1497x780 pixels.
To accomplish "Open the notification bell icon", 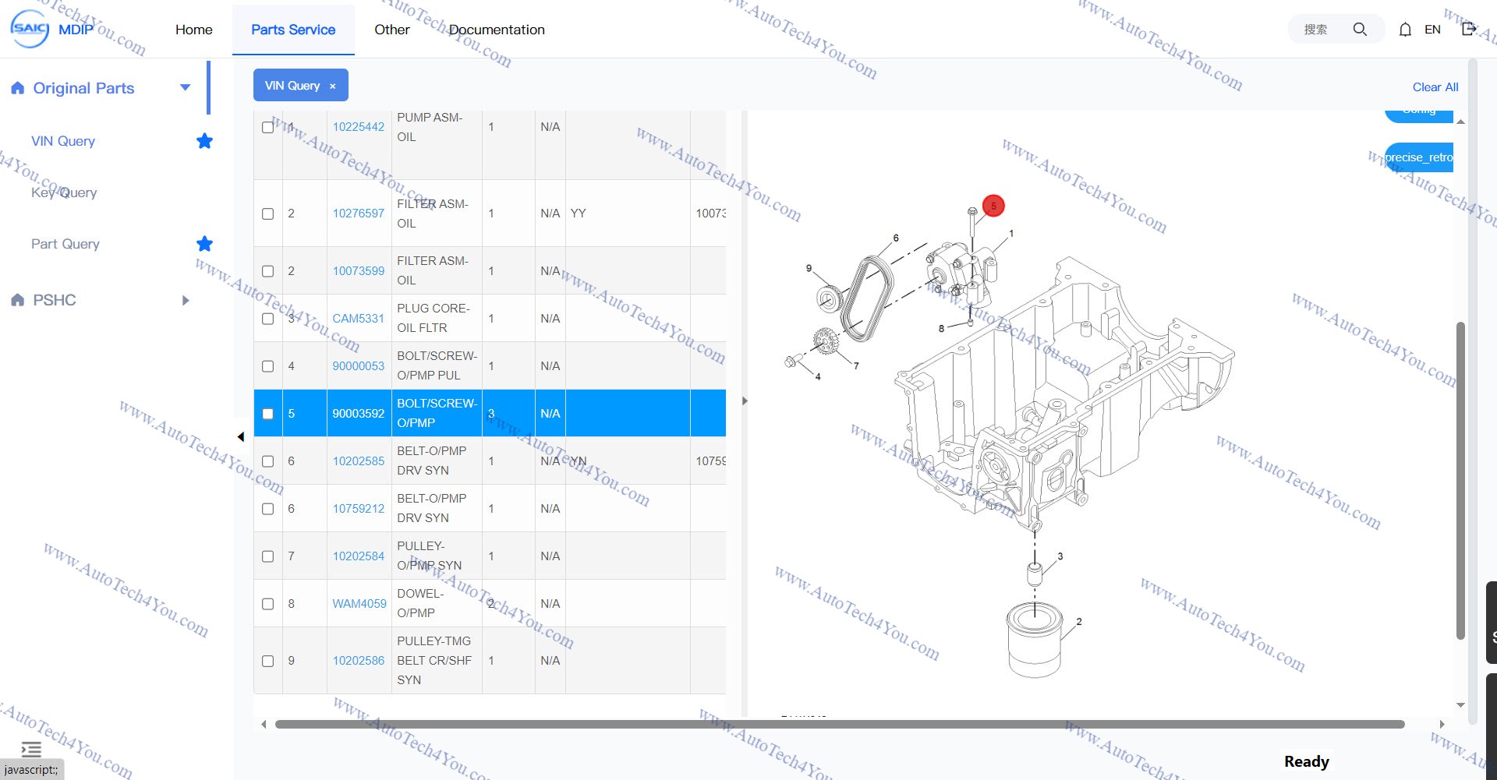I will 1405,29.
